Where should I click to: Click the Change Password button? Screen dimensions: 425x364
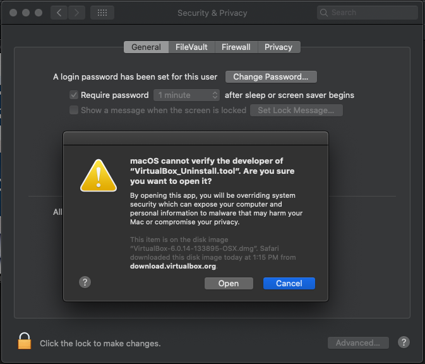[x=271, y=77]
